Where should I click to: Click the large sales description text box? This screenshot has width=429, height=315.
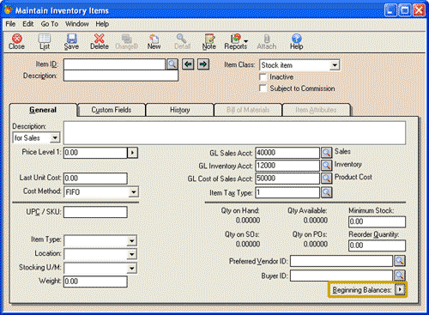[234, 133]
